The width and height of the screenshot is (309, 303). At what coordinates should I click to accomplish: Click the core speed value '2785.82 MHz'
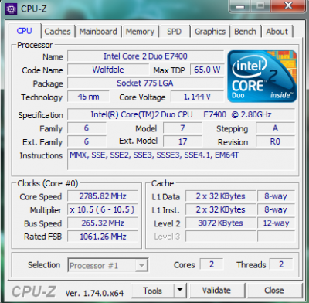(x=103, y=196)
